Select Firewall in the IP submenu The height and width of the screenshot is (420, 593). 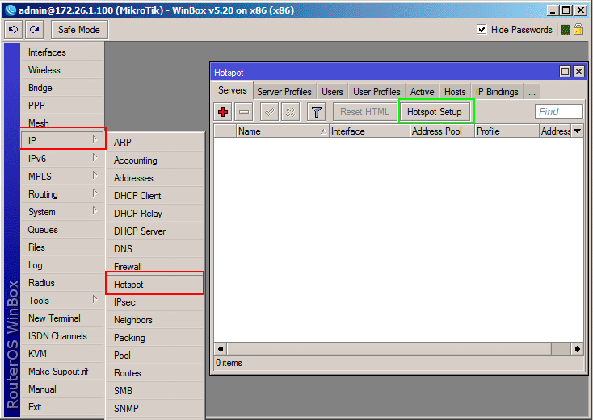[128, 267]
